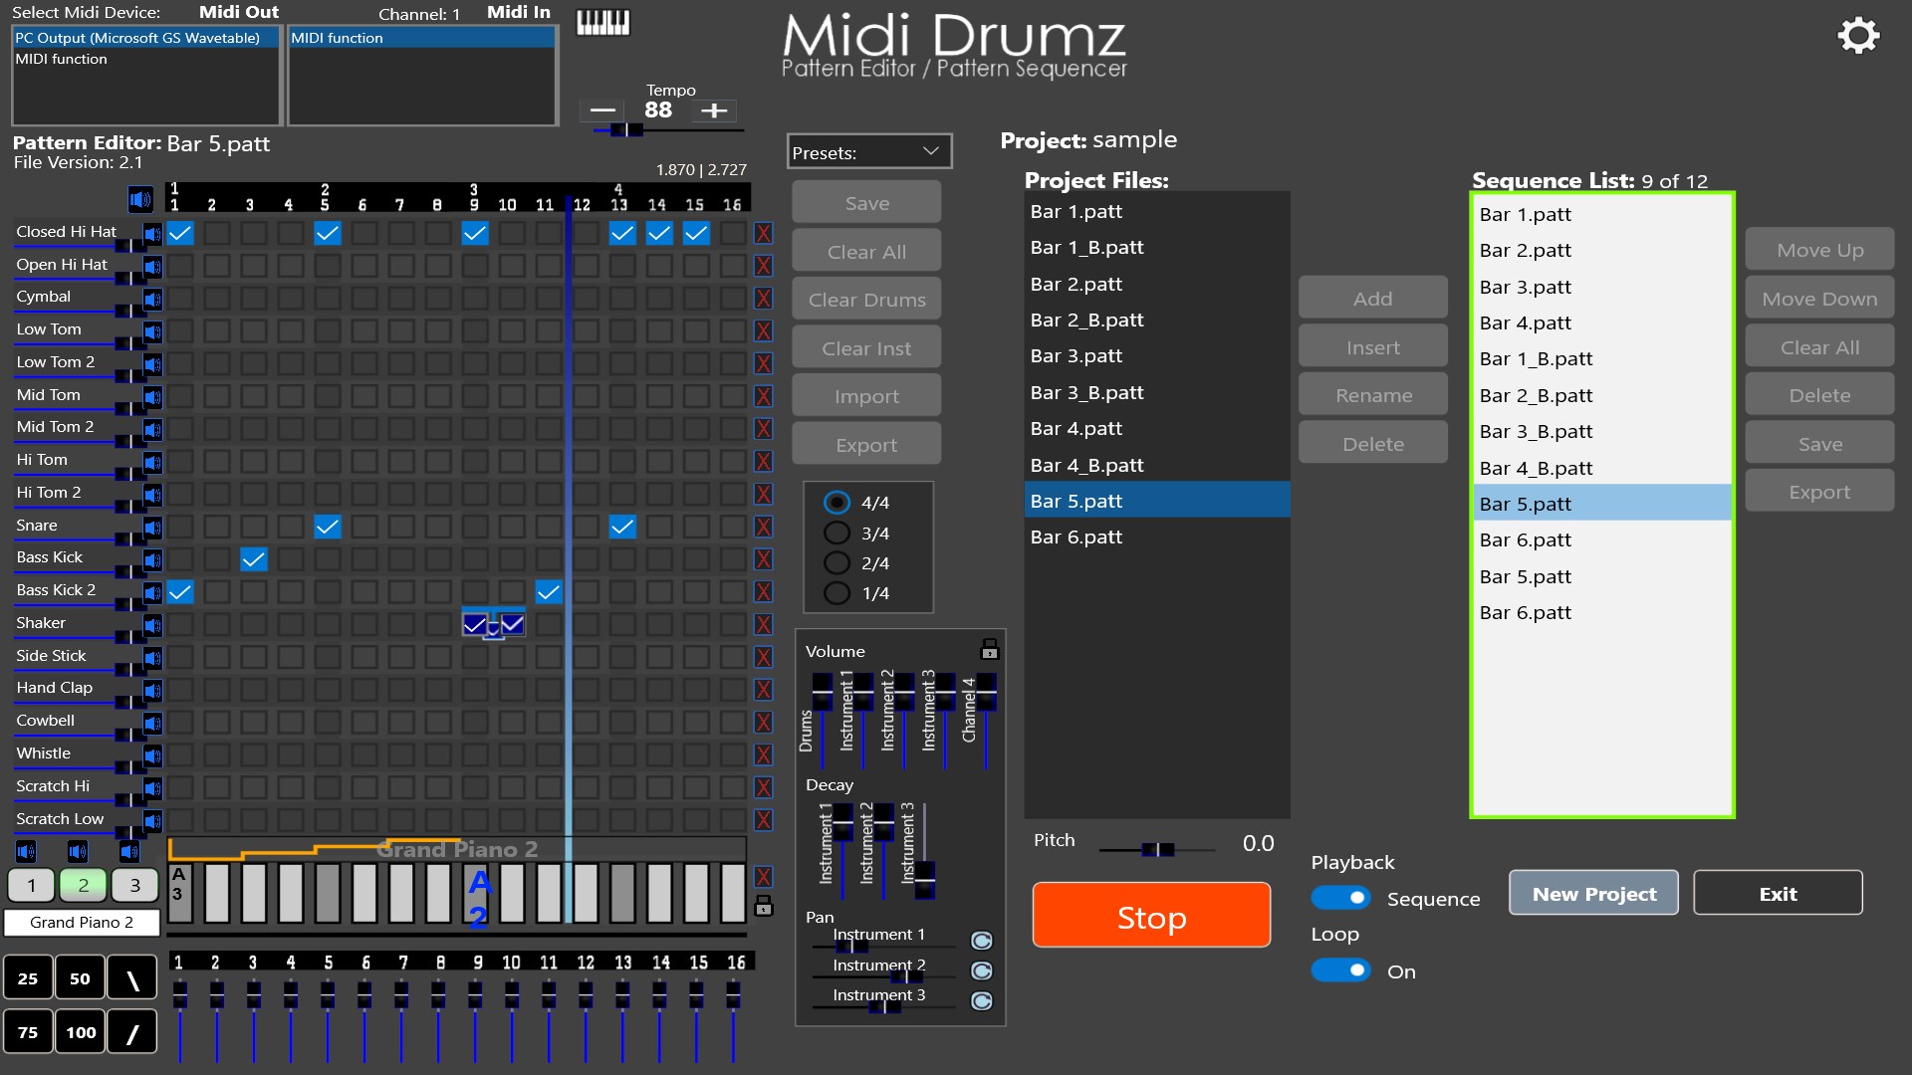Toggle the lock icon below piano row X
The image size is (1912, 1075).
click(x=764, y=906)
